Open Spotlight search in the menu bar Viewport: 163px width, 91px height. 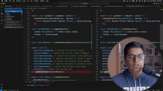tap(142, 1)
